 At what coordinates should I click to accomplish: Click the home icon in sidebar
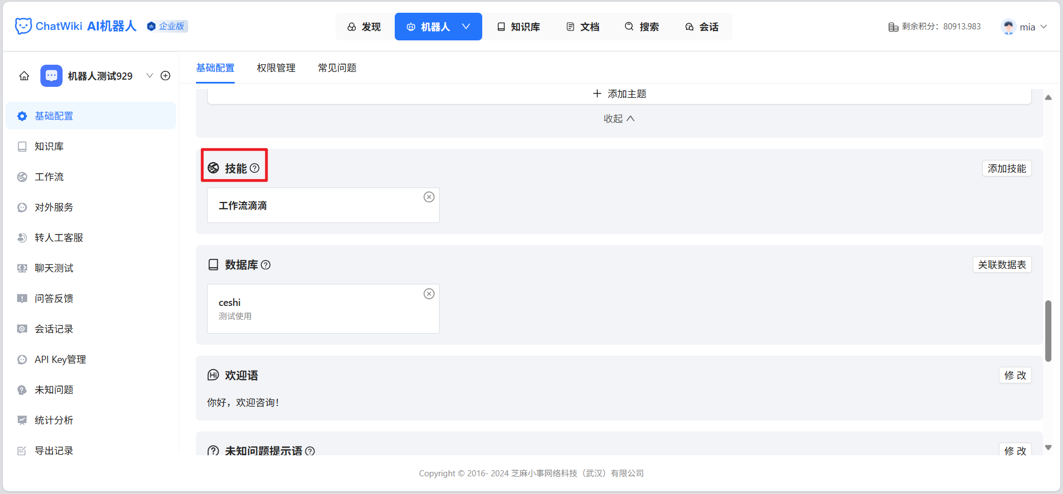click(24, 76)
